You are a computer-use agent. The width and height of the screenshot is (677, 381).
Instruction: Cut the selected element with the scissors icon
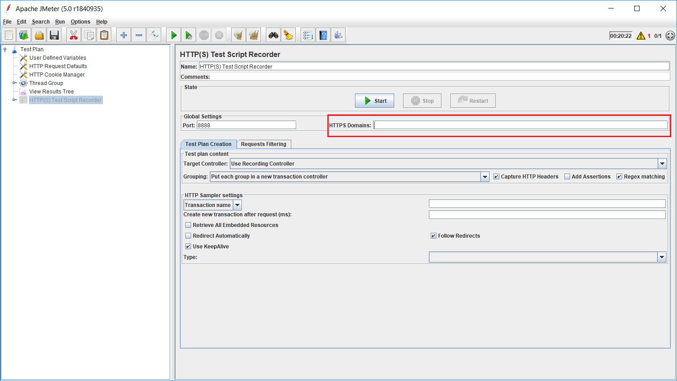point(73,35)
